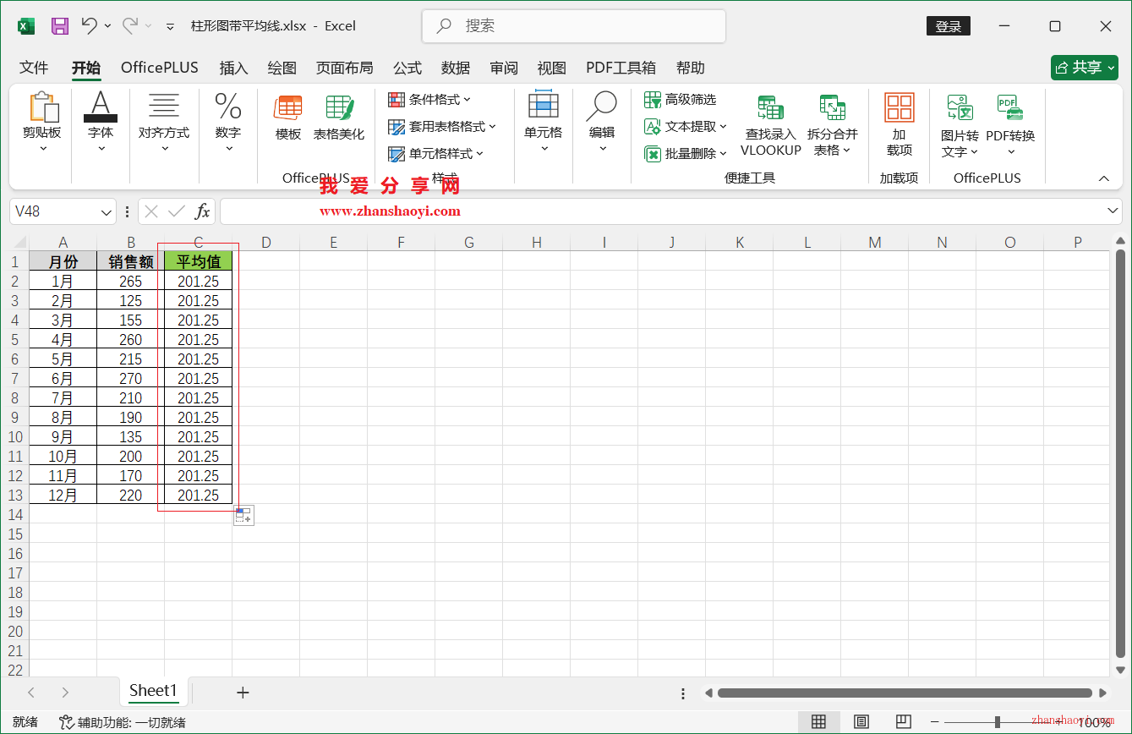Click Lookup Entry VLOOKUP (查找录入) tool

pyautogui.click(x=770, y=126)
